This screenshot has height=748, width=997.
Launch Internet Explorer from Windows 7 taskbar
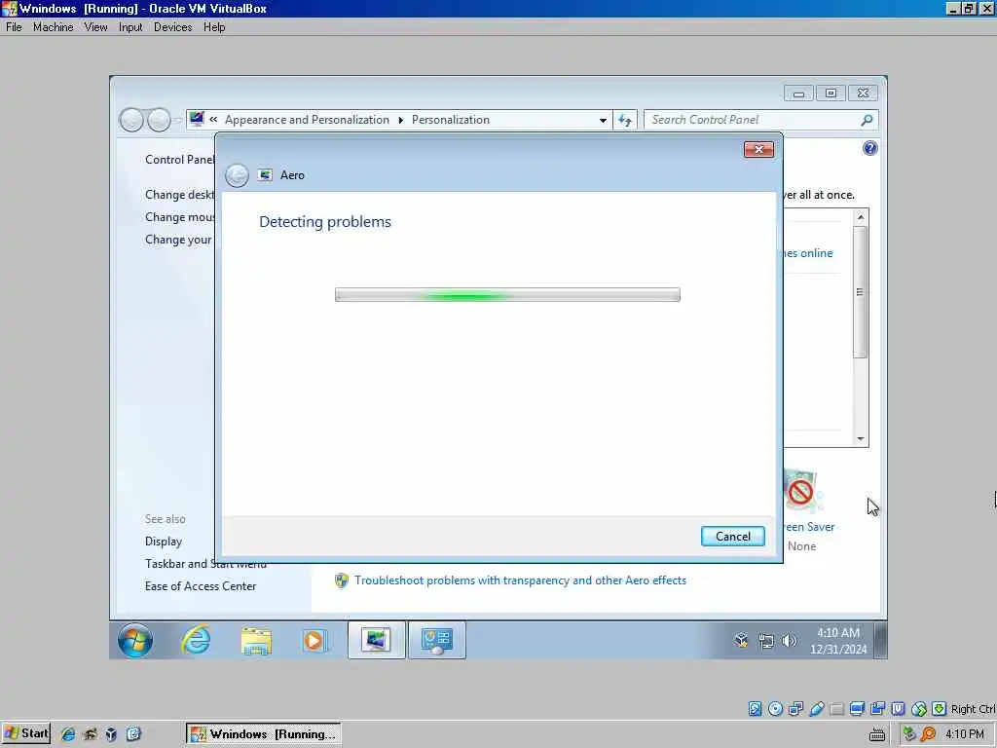(x=195, y=640)
